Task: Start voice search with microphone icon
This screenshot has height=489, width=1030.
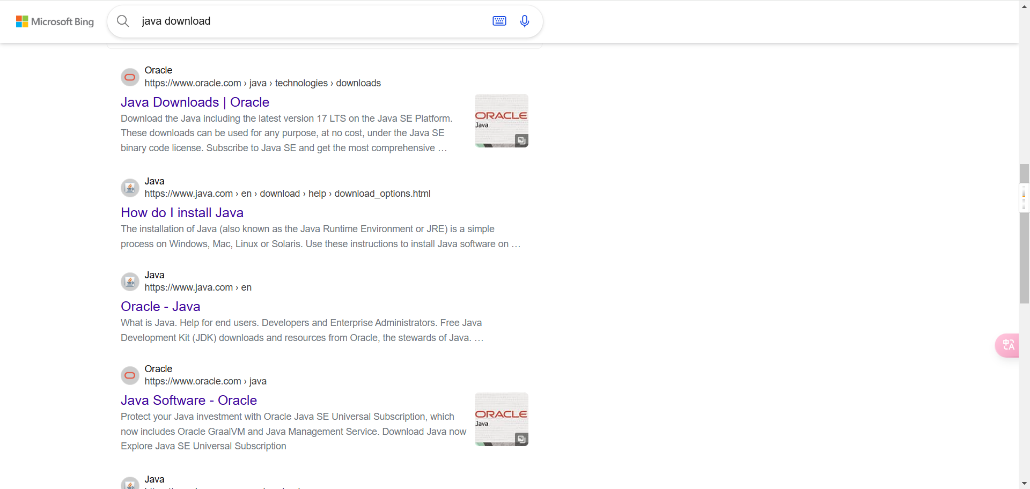Action: pos(525,21)
